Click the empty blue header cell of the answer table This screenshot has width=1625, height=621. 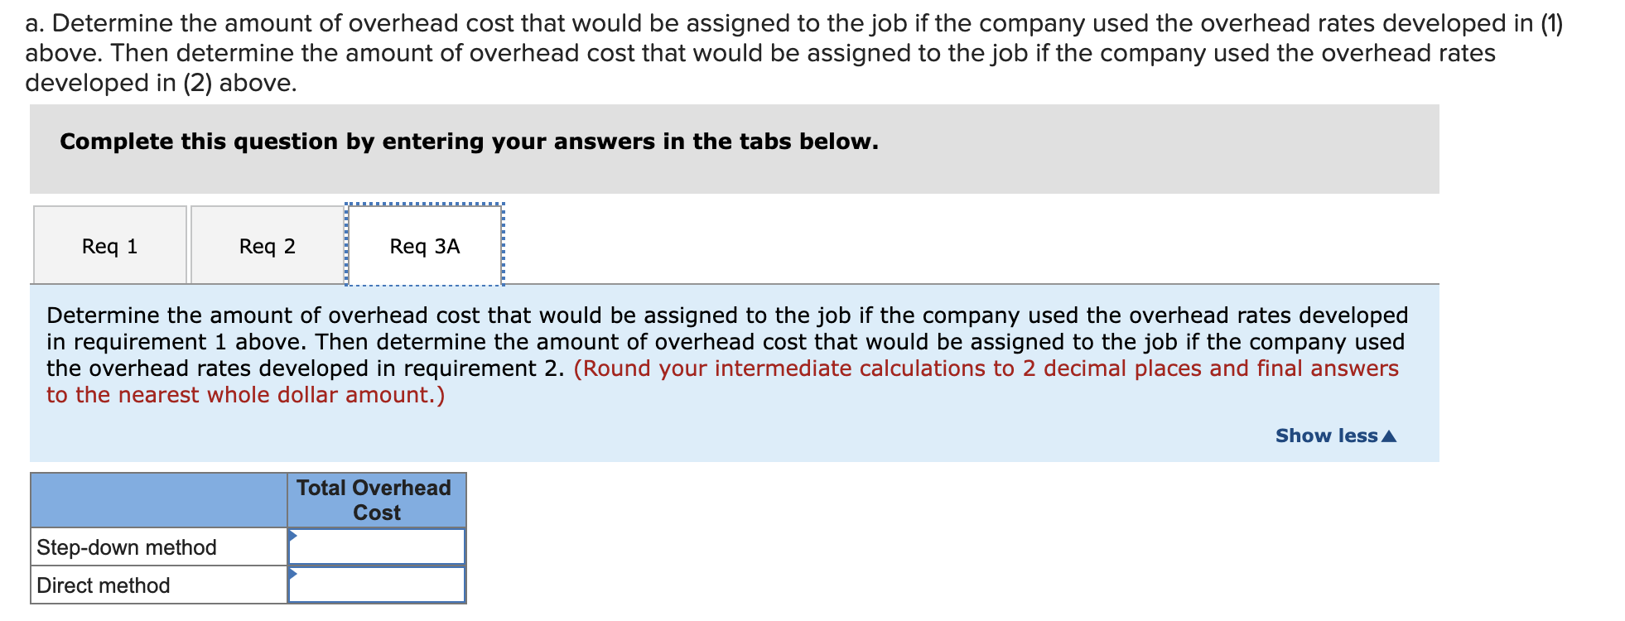pos(157,499)
